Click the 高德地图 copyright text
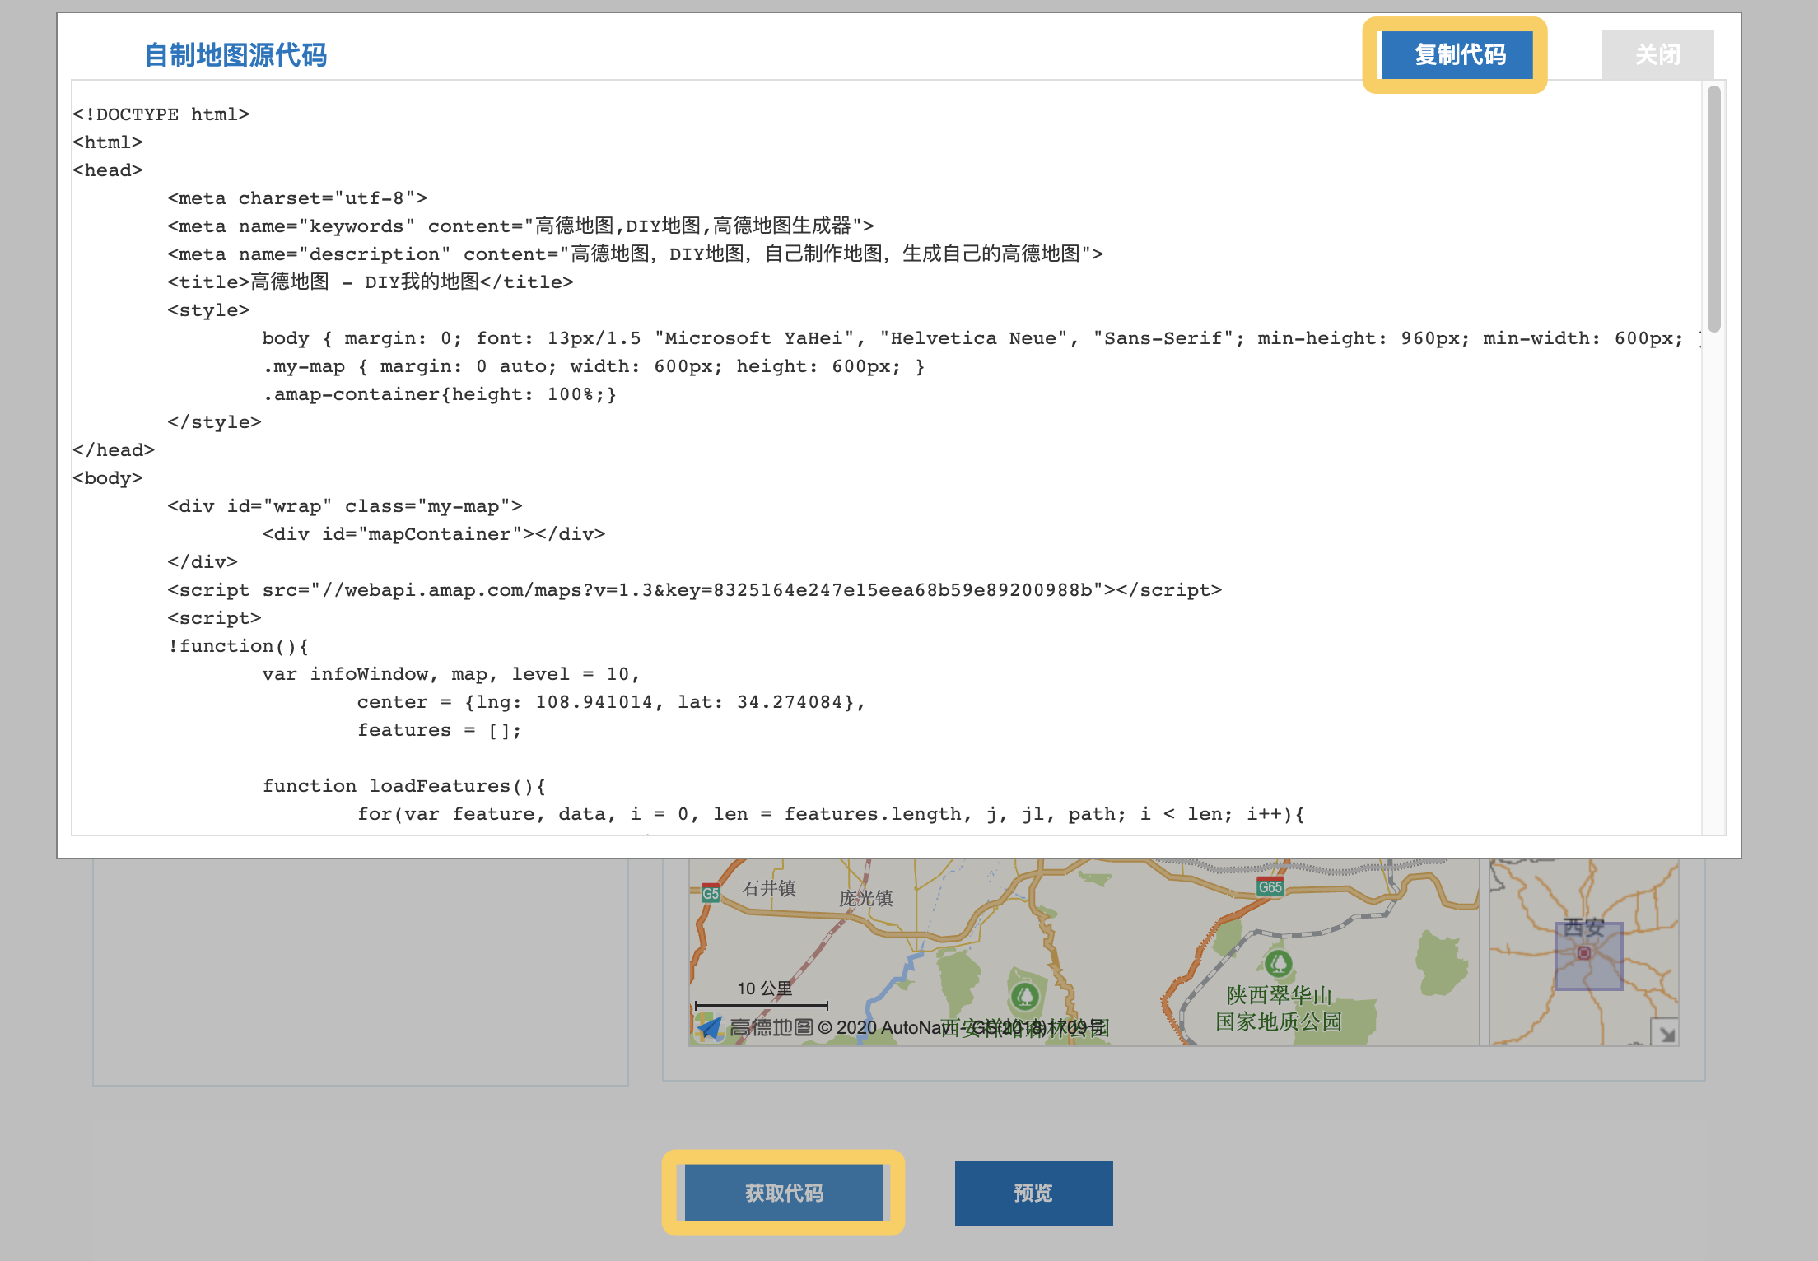This screenshot has height=1261, width=1818. [920, 1027]
